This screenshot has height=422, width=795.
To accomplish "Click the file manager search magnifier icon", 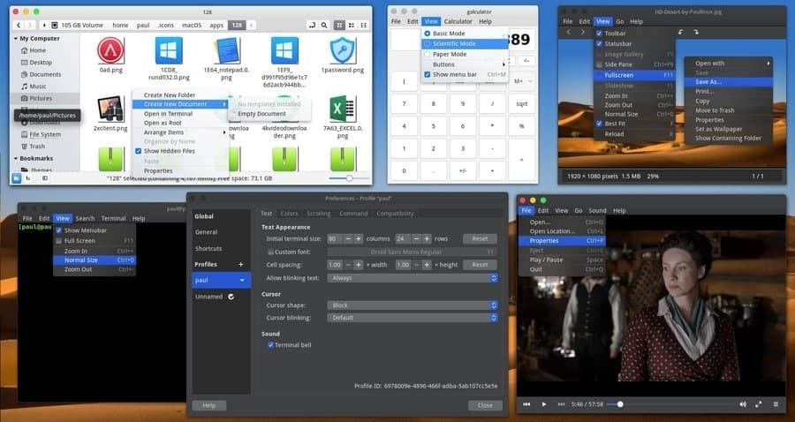I will [324, 25].
